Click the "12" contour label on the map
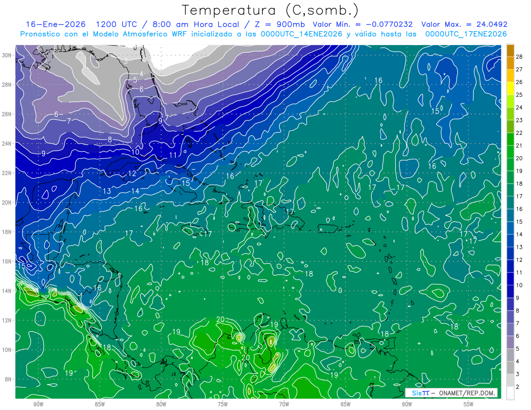 pyautogui.click(x=132, y=174)
